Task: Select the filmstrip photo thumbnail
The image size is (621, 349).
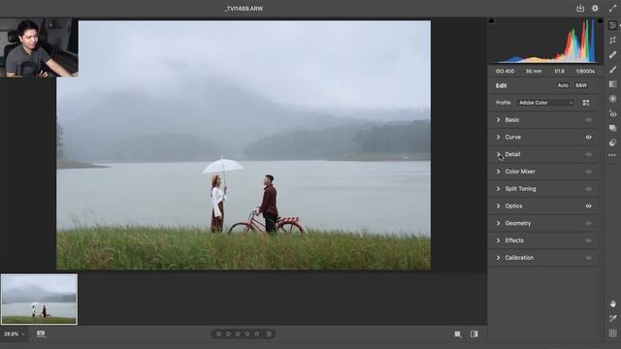Action: click(39, 300)
